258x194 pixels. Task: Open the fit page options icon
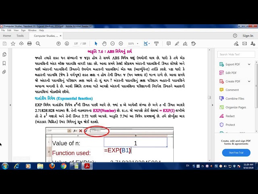pyautogui.click(x=146, y=44)
